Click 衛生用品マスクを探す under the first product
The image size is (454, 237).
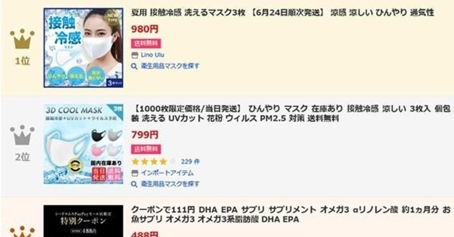click(x=170, y=66)
